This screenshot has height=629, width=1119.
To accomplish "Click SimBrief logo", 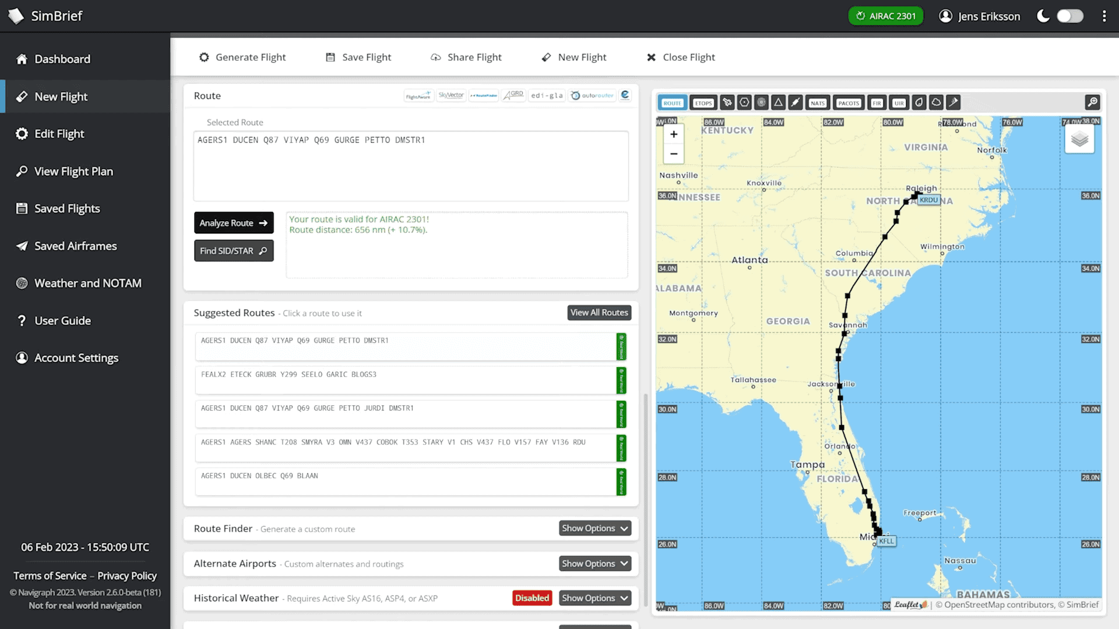I will (x=45, y=16).
